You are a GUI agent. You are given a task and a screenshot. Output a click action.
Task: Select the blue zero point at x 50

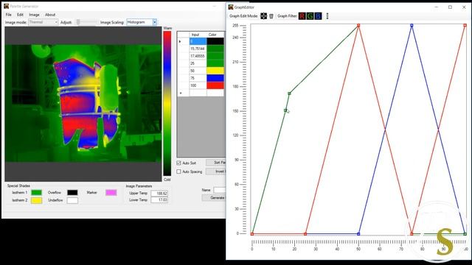(358, 234)
